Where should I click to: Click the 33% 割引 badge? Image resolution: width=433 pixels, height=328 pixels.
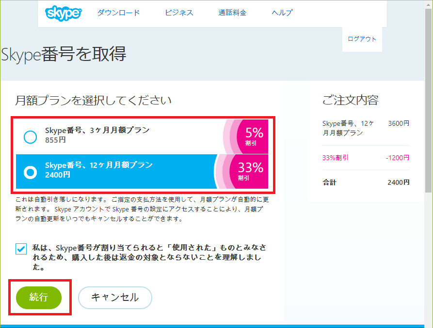[x=249, y=171]
